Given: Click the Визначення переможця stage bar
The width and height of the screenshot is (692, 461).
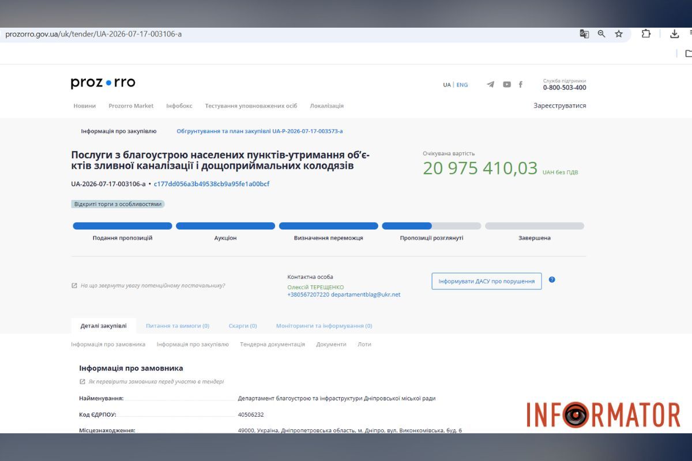Looking at the screenshot, I should tap(329, 226).
